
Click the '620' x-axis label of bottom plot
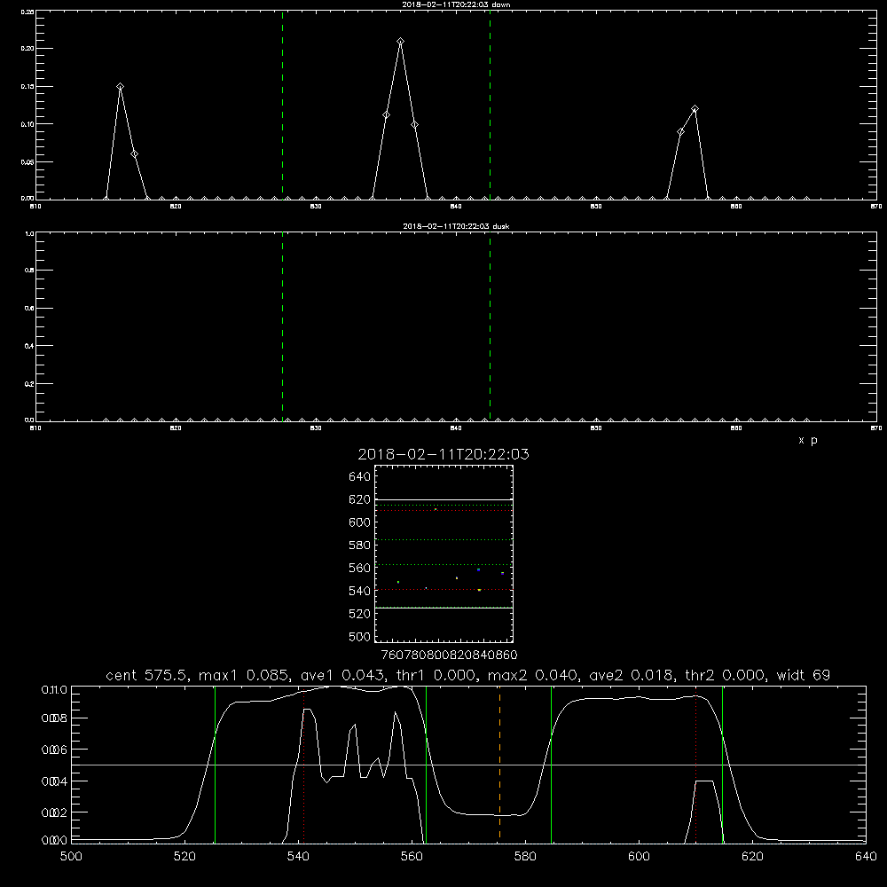point(752,857)
